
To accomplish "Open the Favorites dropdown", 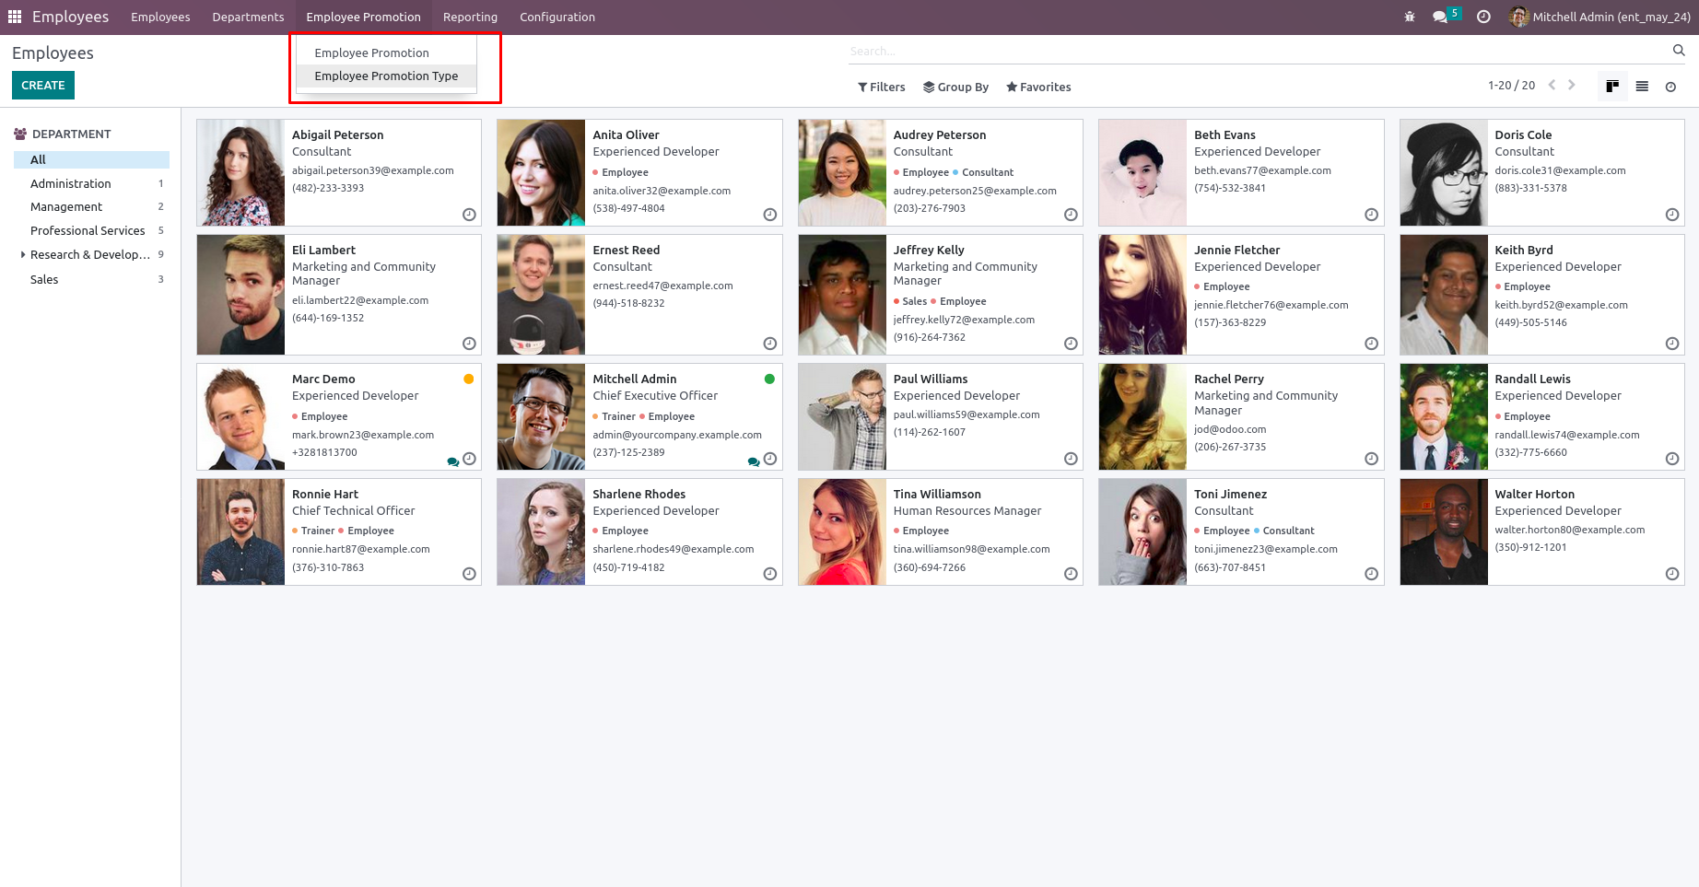I will [1038, 87].
